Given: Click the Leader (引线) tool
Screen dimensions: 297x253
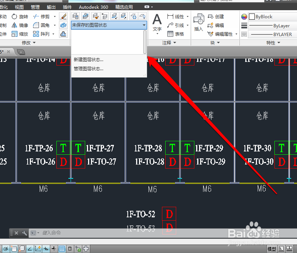Looking at the screenshot, I should [x=175, y=25].
